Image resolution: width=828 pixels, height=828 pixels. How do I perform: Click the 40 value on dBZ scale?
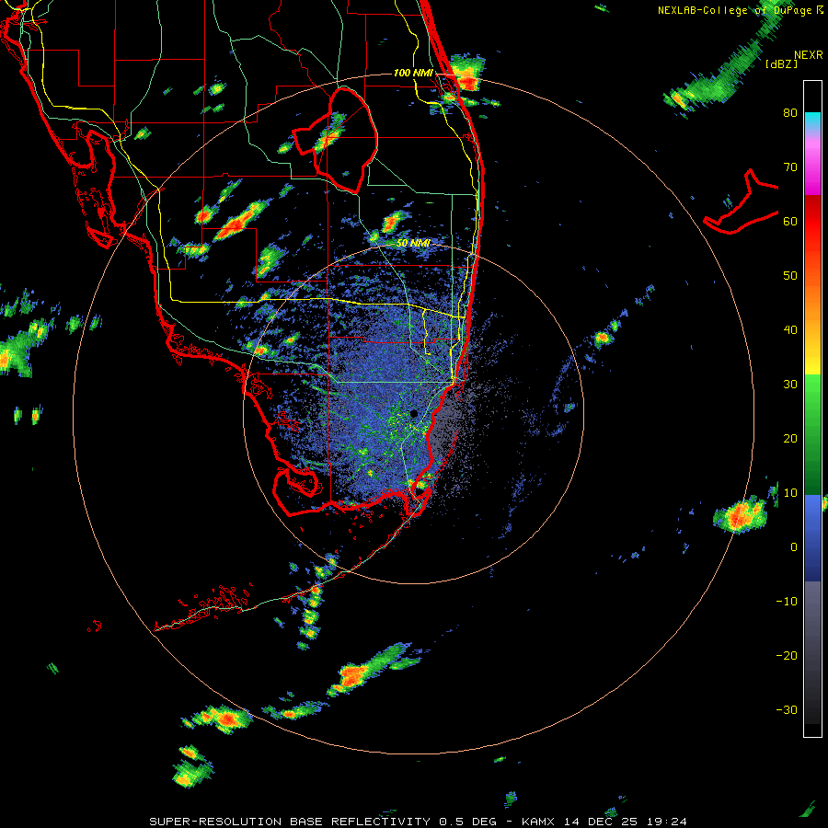[x=790, y=330]
